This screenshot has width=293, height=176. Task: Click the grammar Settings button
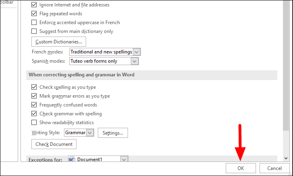tap(113, 133)
